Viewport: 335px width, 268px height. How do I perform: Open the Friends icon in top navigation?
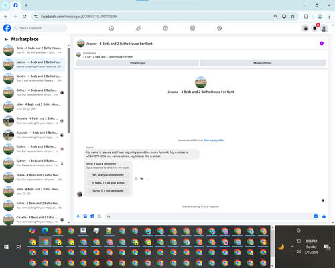click(x=139, y=28)
